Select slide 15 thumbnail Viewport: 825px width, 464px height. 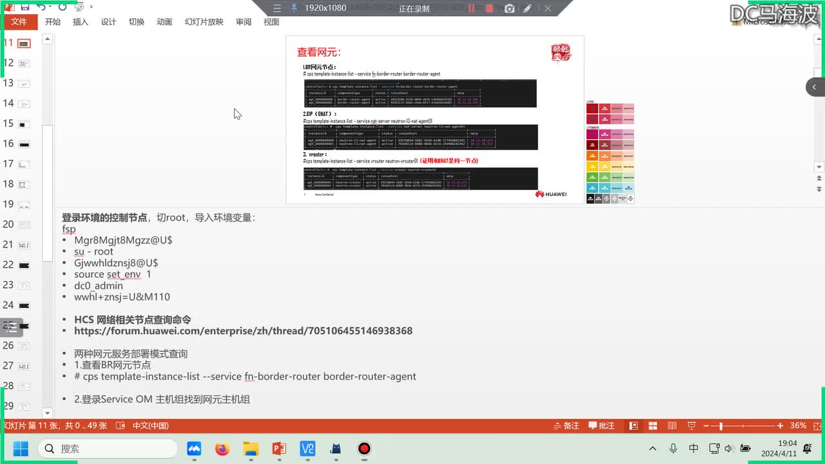click(x=24, y=124)
